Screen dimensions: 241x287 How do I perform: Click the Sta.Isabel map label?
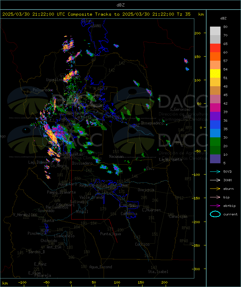(158, 272)
